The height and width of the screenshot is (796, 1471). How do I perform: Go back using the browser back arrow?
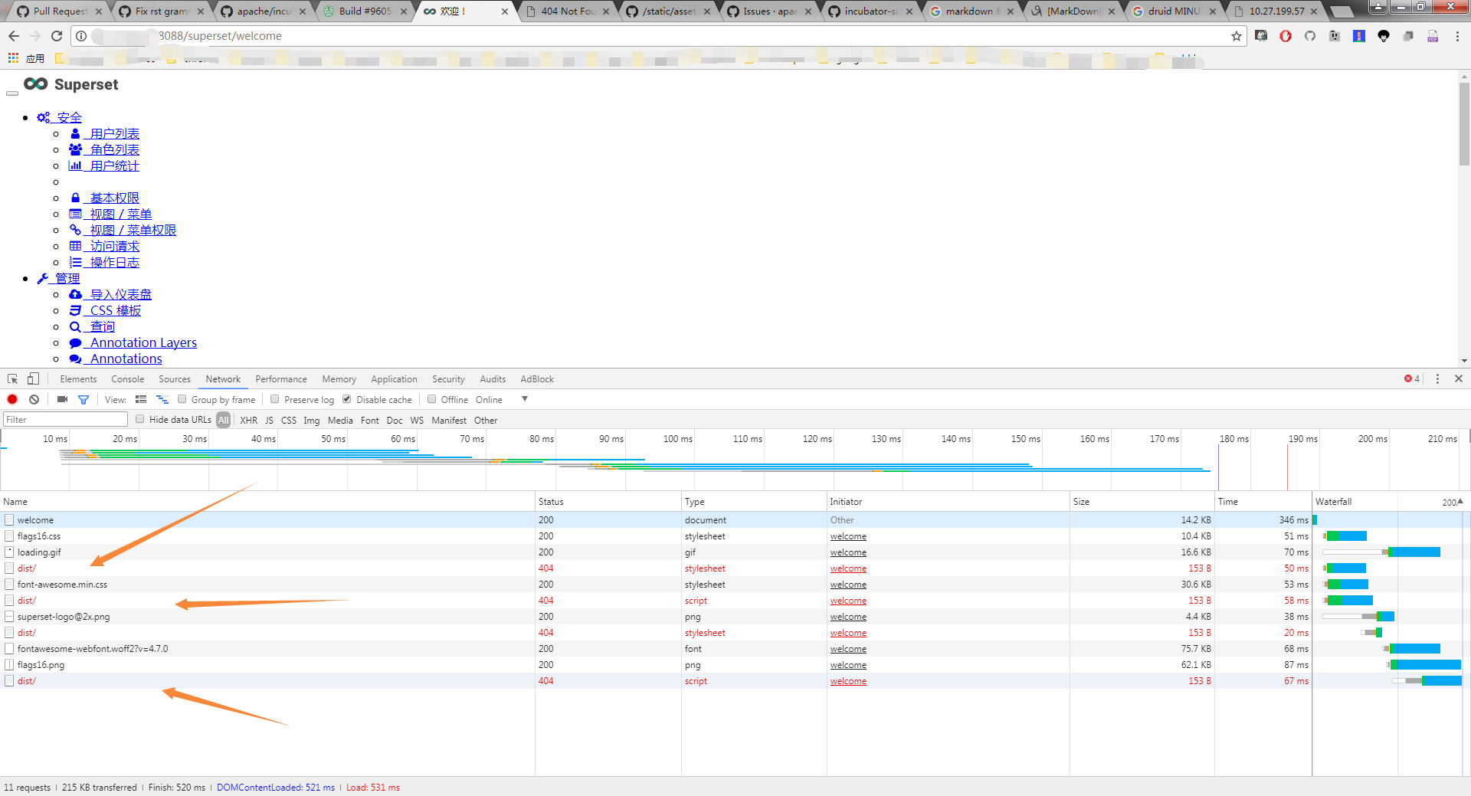tap(14, 36)
